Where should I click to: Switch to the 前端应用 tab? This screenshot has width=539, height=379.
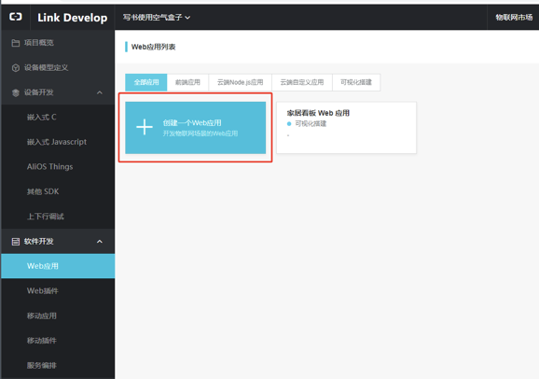point(187,82)
